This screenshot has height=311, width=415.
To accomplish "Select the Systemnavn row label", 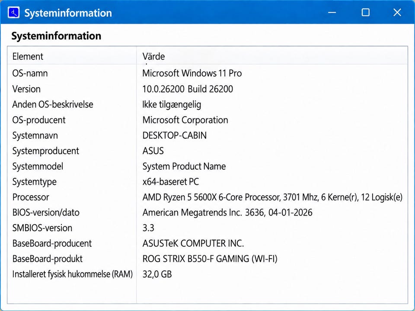I will pyautogui.click(x=35, y=136).
